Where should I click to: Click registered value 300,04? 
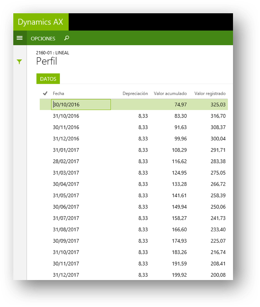[218, 139]
